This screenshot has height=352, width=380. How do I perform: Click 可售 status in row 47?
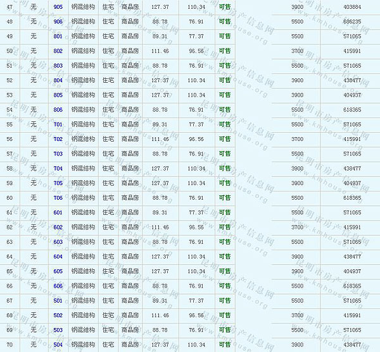[x=224, y=7]
